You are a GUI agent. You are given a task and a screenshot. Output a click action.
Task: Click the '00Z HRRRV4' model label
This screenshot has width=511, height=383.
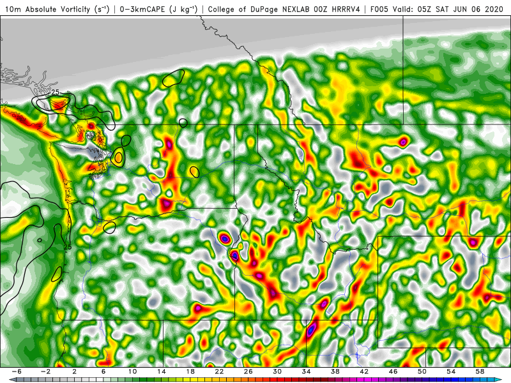tap(337, 9)
